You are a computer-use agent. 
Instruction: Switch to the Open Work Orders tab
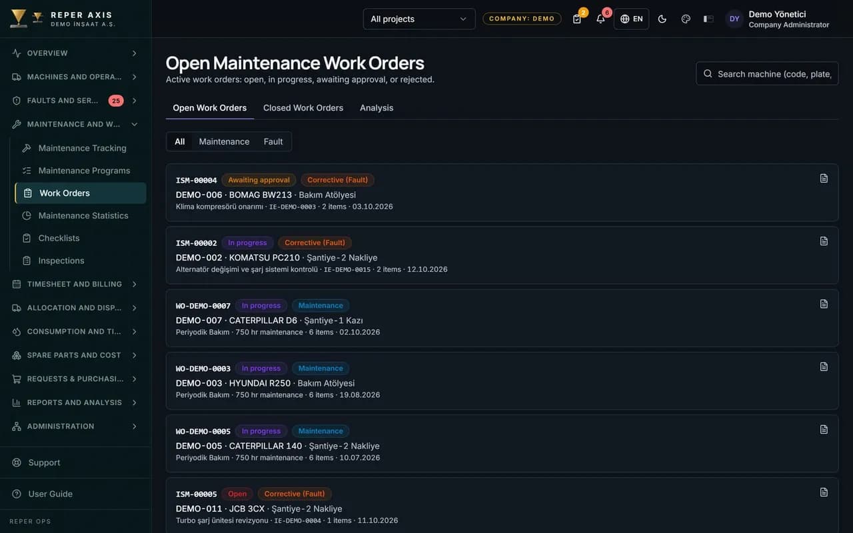pos(210,108)
